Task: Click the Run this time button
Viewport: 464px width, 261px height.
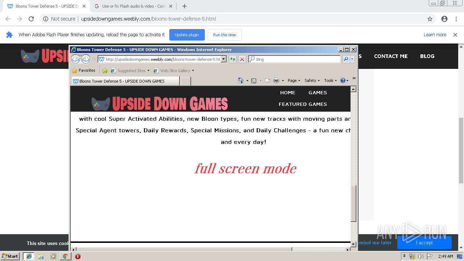Action: pos(224,35)
